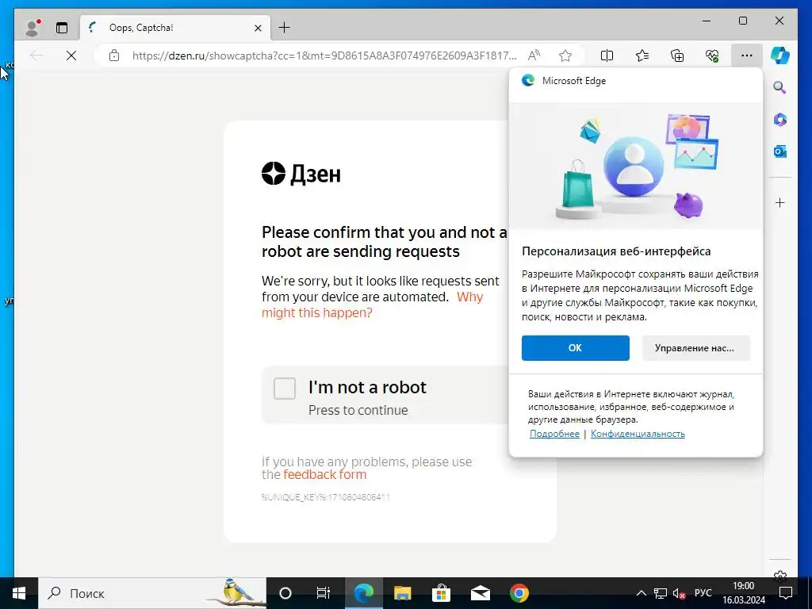Screen dimensions: 812x609
Task: Open split screen view
Action: (607, 56)
